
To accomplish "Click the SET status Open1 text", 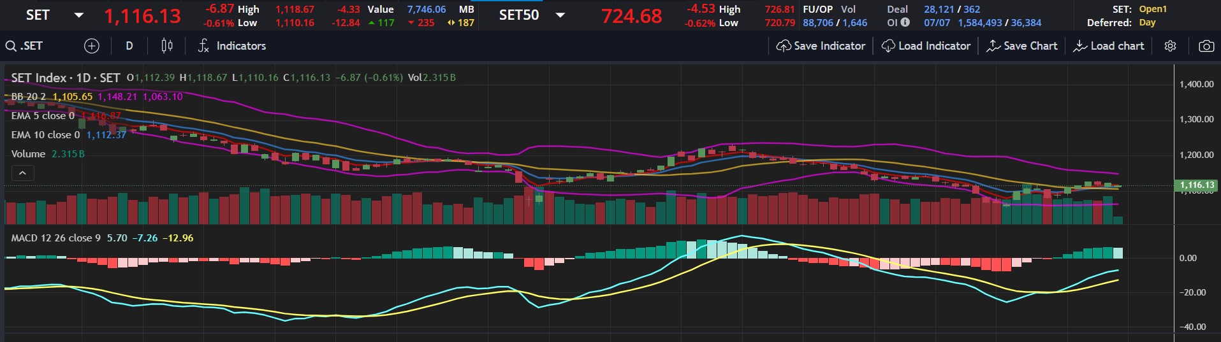I will 1153,10.
